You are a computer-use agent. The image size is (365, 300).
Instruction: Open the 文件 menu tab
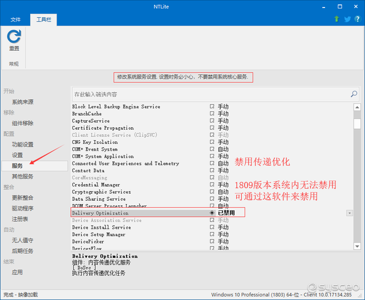(x=15, y=19)
